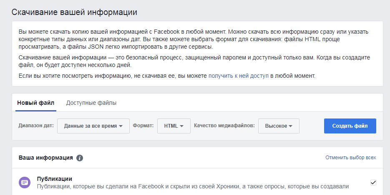The height and width of the screenshot is (195, 390).
Task: Open the Доступные файлы tab
Action: point(91,103)
